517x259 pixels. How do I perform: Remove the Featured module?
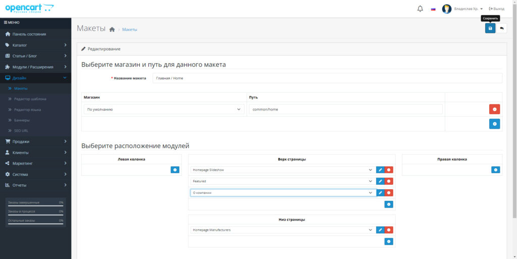(389, 181)
